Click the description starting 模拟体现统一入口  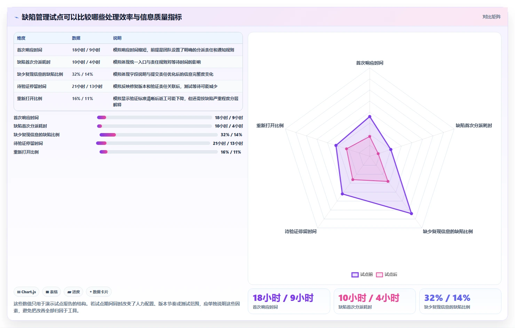pyautogui.click(x=157, y=62)
